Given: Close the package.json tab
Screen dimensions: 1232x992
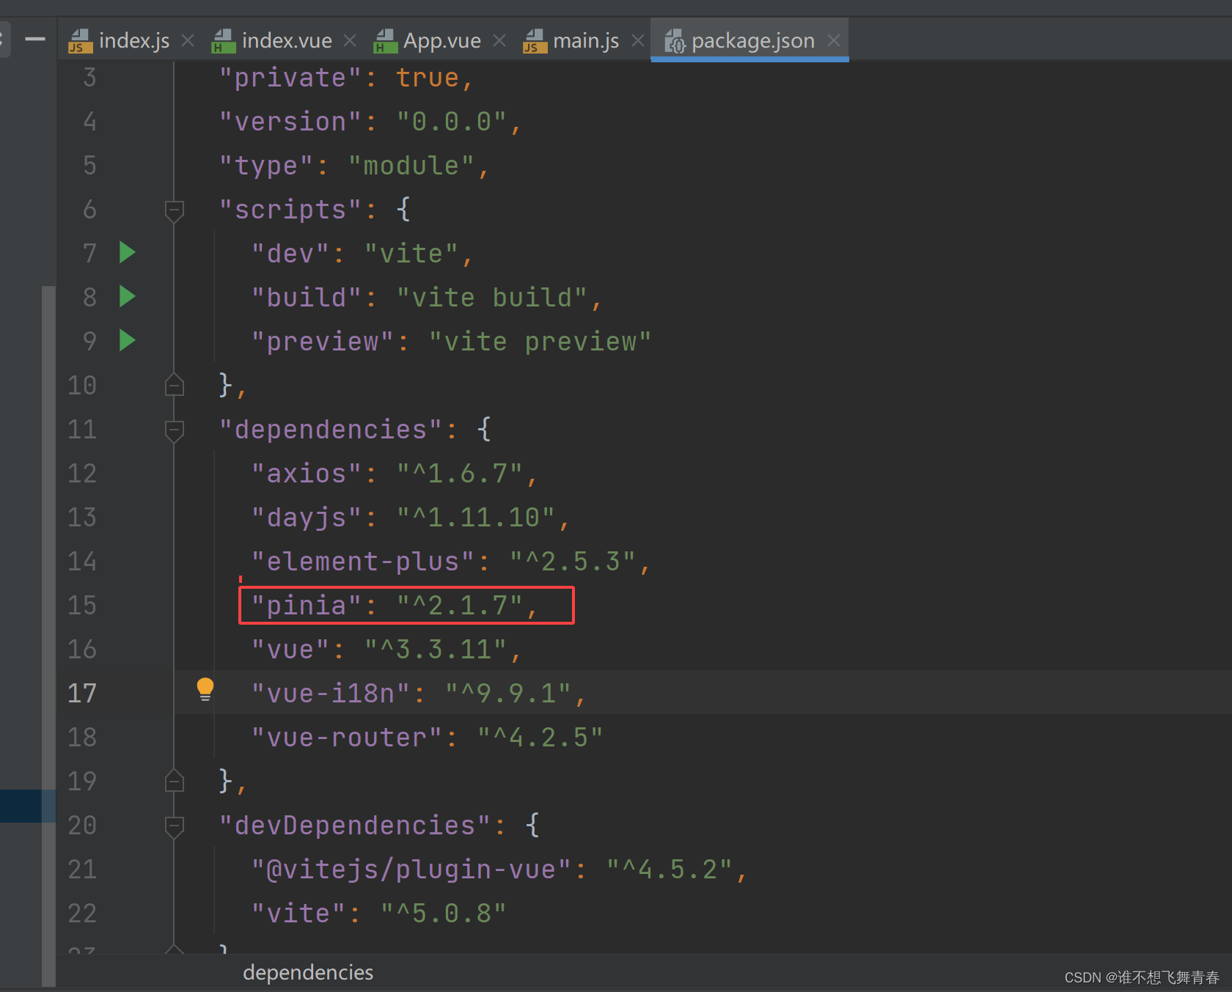Looking at the screenshot, I should tap(834, 40).
